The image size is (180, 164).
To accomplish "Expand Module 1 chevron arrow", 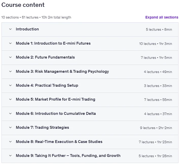I will [10, 43].
